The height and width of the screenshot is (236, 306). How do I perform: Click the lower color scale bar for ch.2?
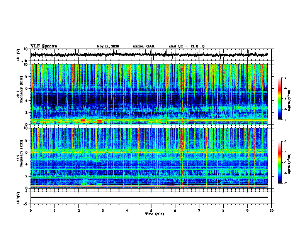point(280,162)
